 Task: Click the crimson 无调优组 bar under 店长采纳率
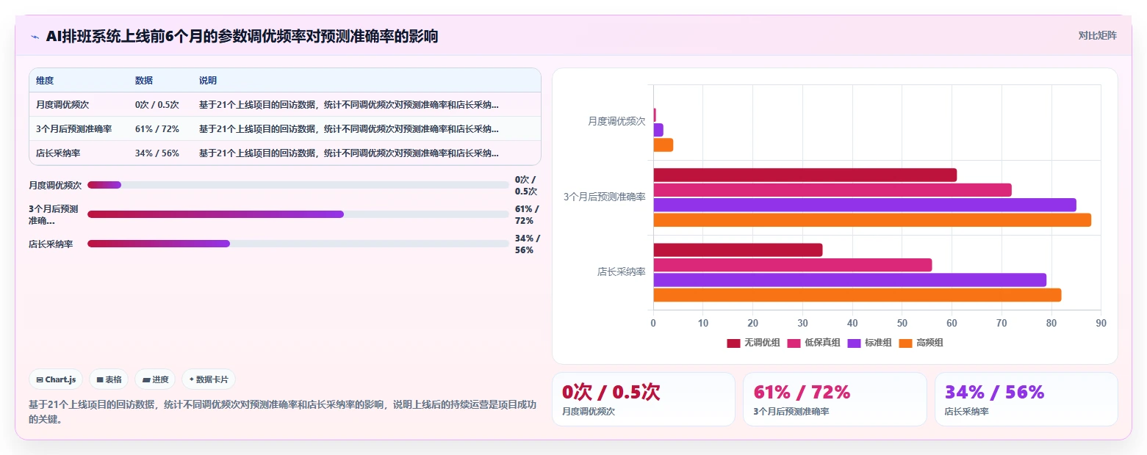click(x=738, y=250)
